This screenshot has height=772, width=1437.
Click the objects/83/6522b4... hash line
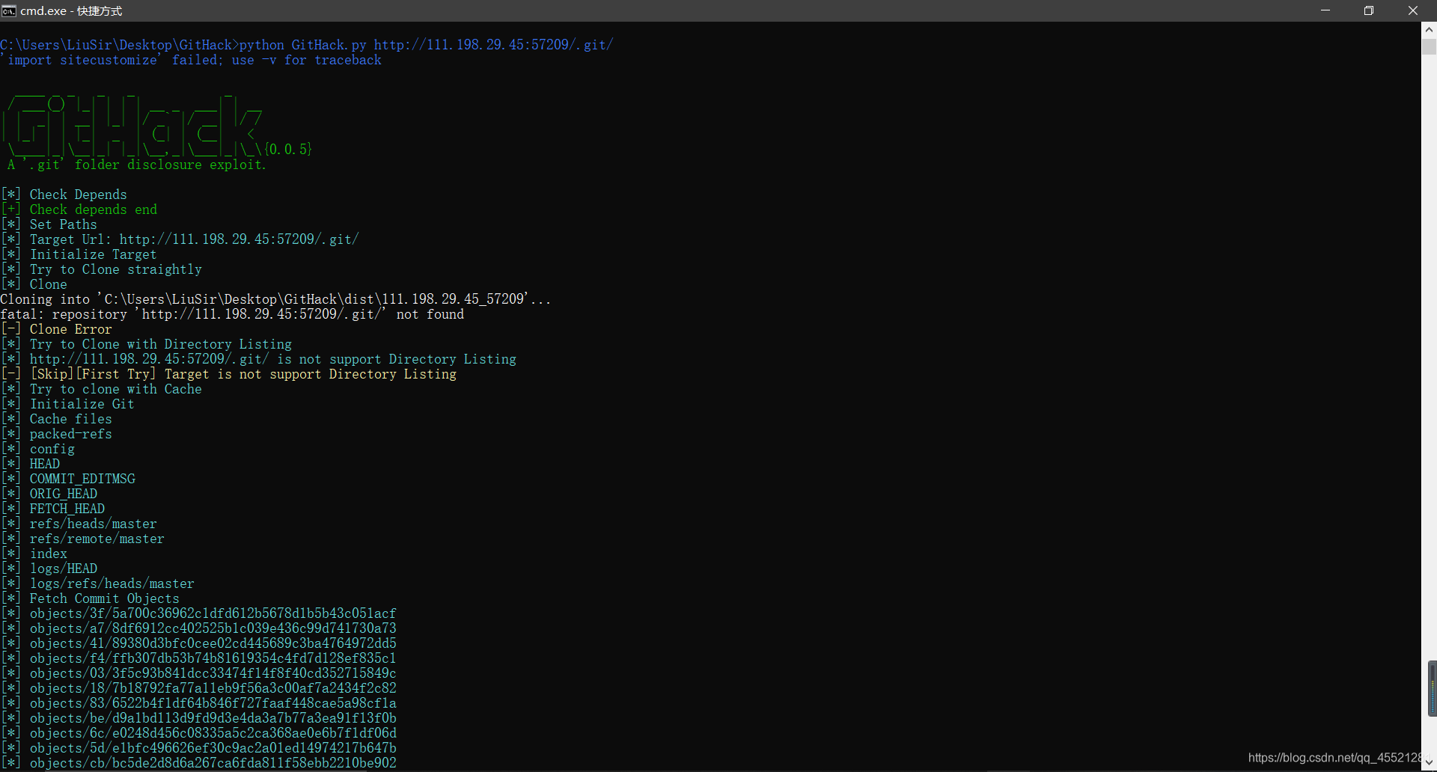pos(199,703)
